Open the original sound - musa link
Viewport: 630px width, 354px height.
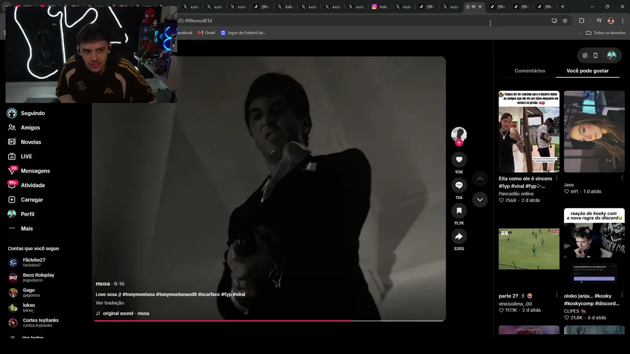pos(123,313)
